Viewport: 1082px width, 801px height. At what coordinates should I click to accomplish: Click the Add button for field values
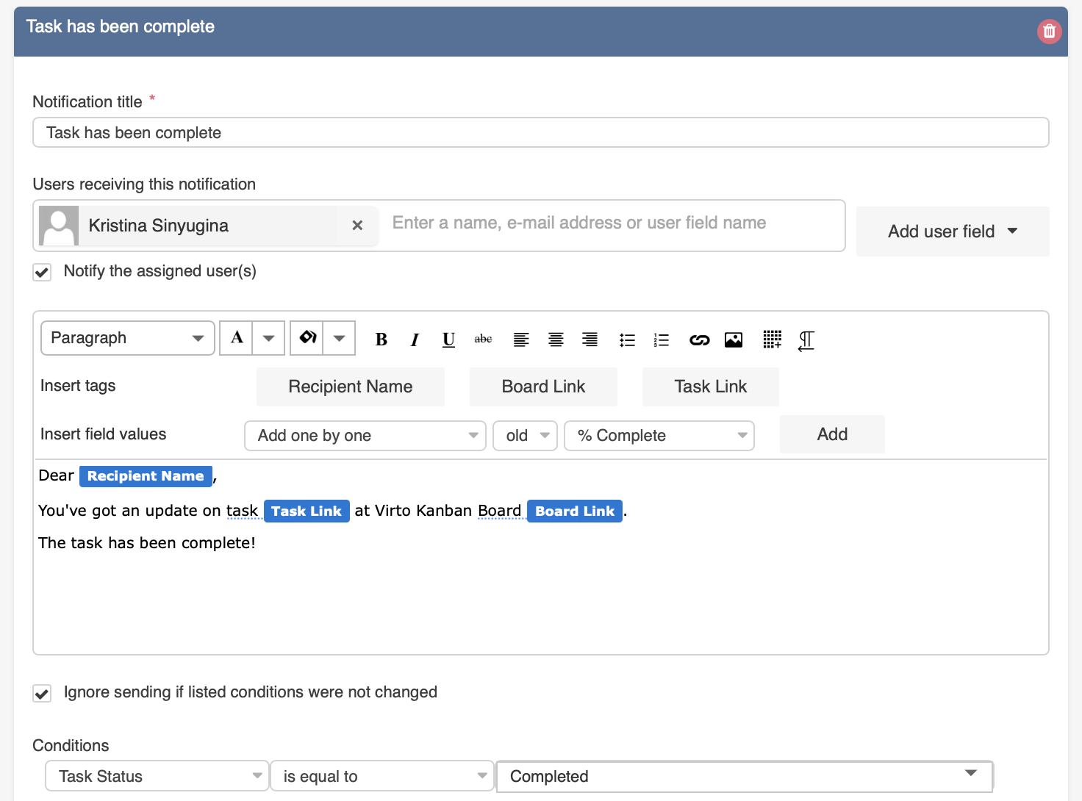[x=831, y=434]
